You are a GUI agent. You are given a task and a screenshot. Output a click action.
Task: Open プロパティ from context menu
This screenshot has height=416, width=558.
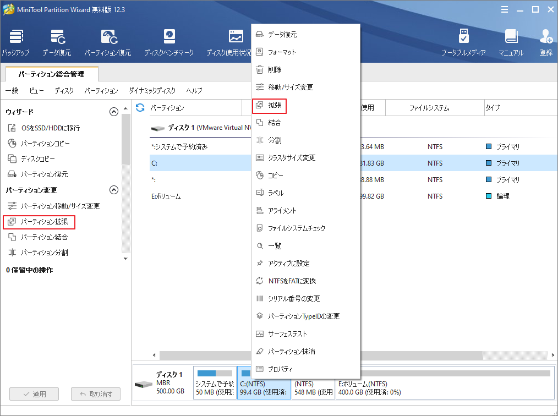point(306,369)
